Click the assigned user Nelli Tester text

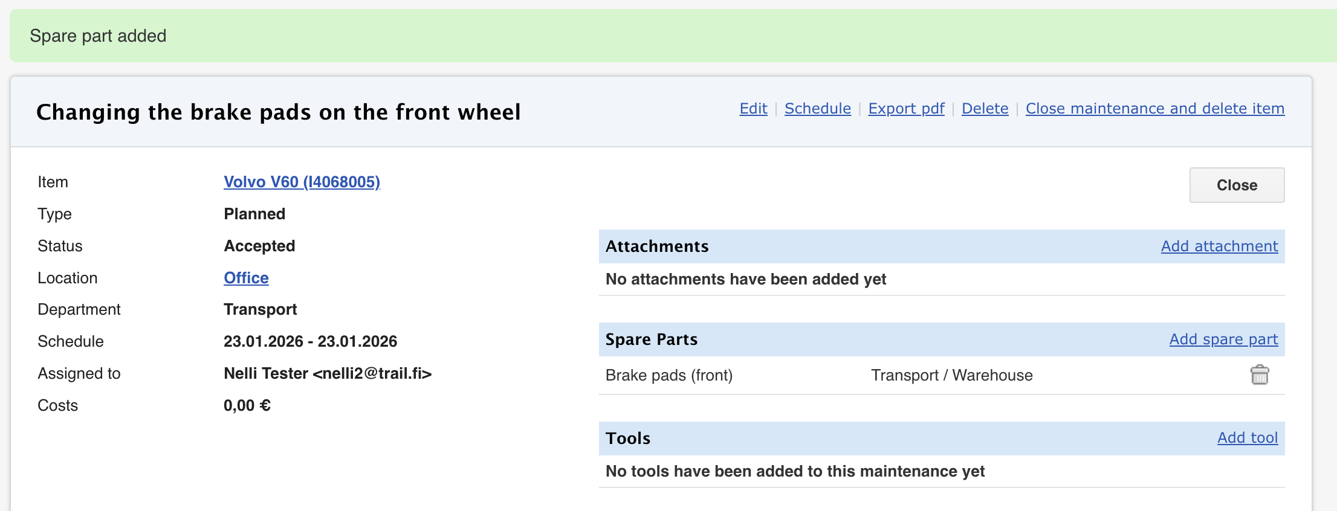[x=327, y=374]
